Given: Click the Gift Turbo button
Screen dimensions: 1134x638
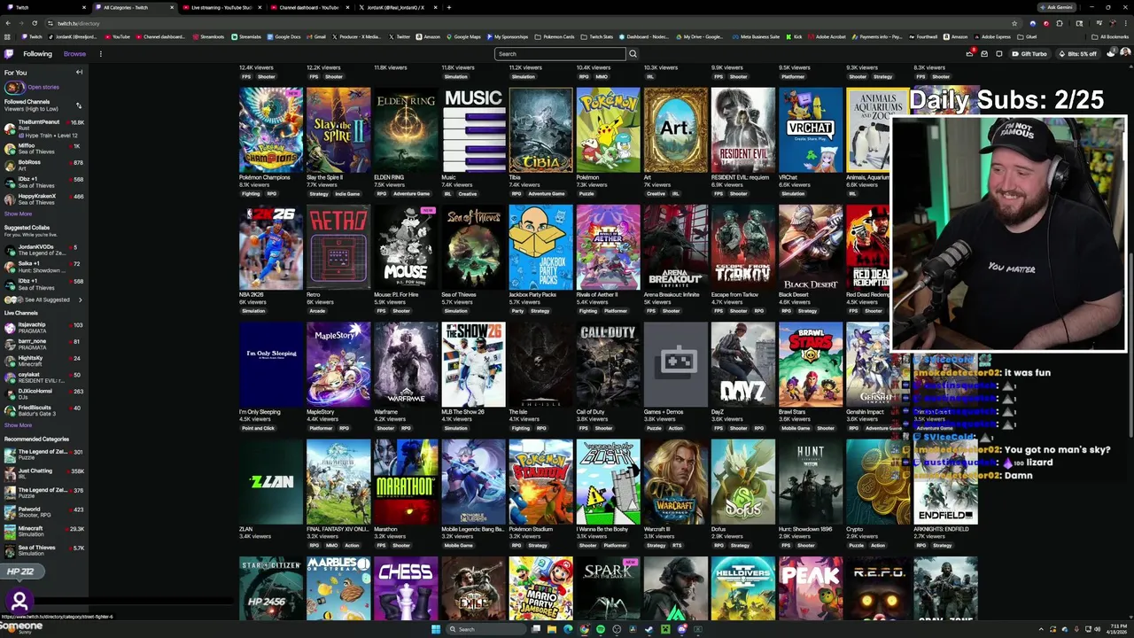Looking at the screenshot, I should [x=1029, y=54].
